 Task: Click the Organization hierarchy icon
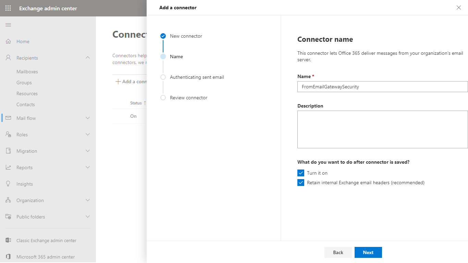[x=8, y=200]
